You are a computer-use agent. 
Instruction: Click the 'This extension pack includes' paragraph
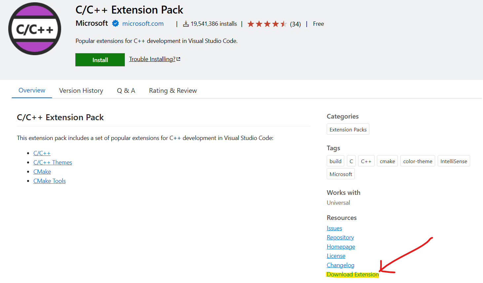point(145,138)
